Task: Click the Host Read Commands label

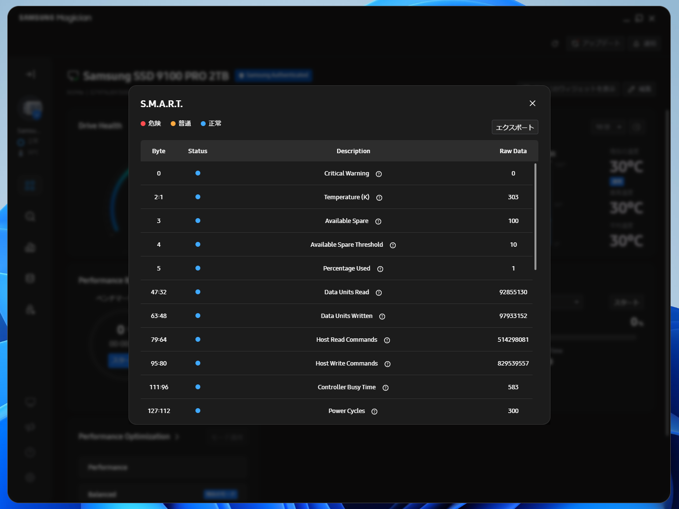Action: (347, 340)
